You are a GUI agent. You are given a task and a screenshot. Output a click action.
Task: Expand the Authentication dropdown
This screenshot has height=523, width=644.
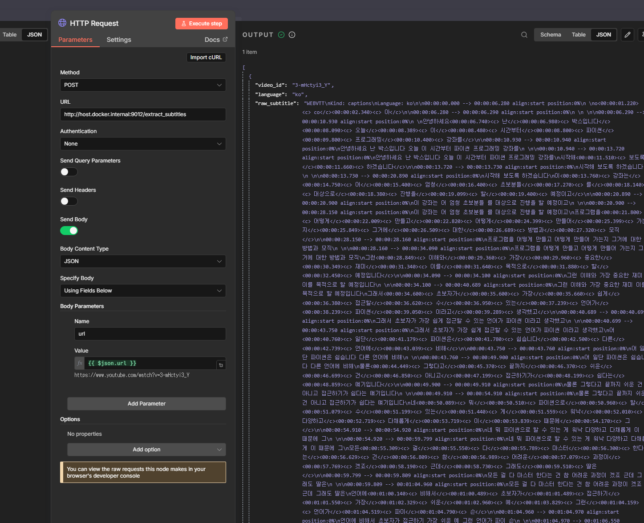coord(143,144)
